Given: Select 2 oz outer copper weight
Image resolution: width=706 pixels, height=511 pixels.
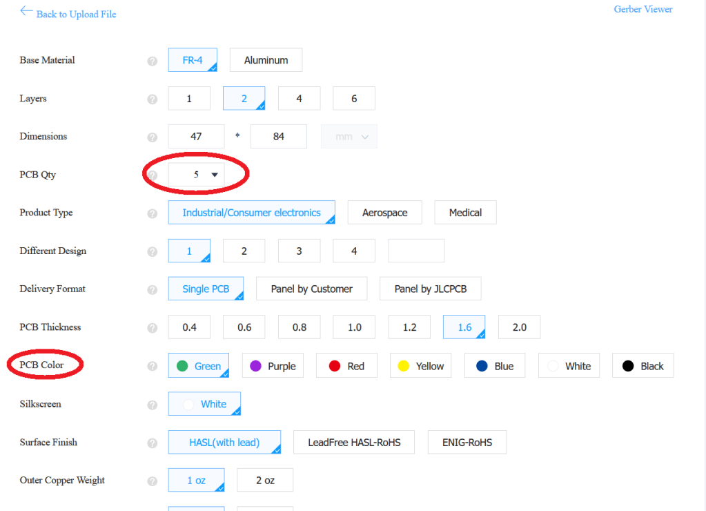Looking at the screenshot, I should (x=265, y=480).
